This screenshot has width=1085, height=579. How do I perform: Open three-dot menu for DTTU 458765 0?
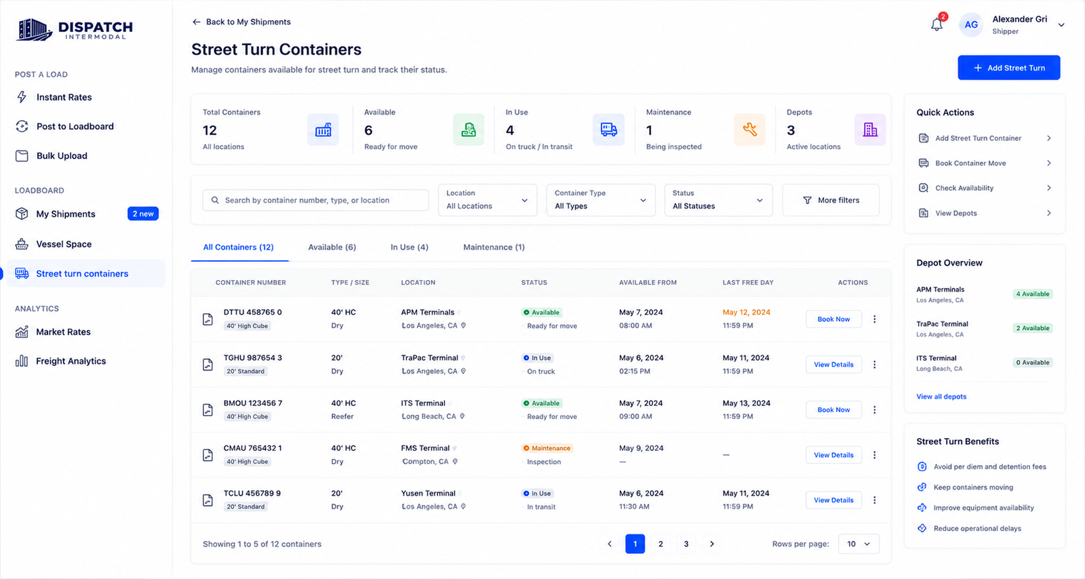point(874,319)
